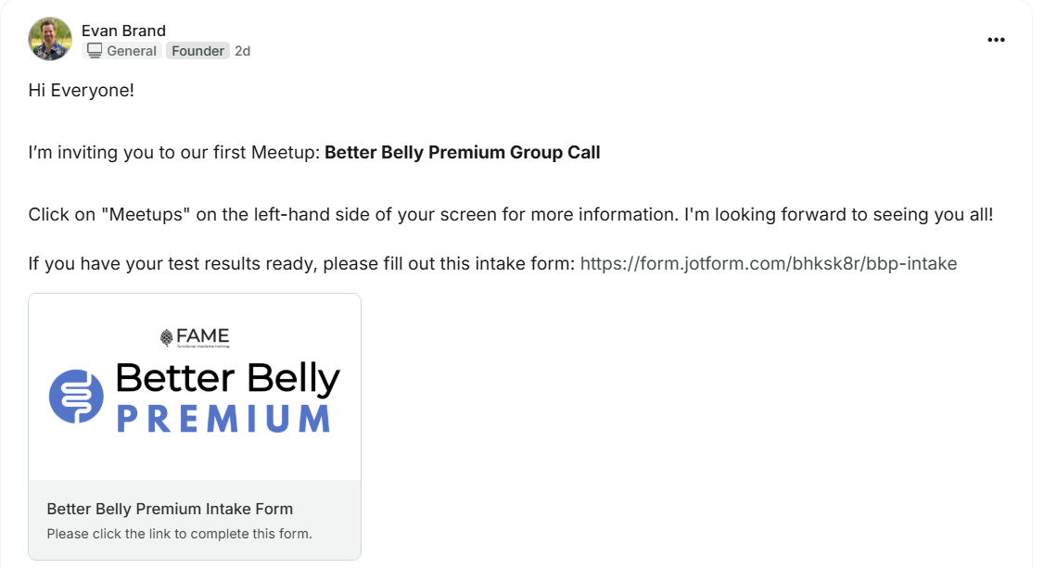1044x568 pixels.
Task: Click the 'I'm inviting you to our first Meetup' text
Action: pos(174,153)
